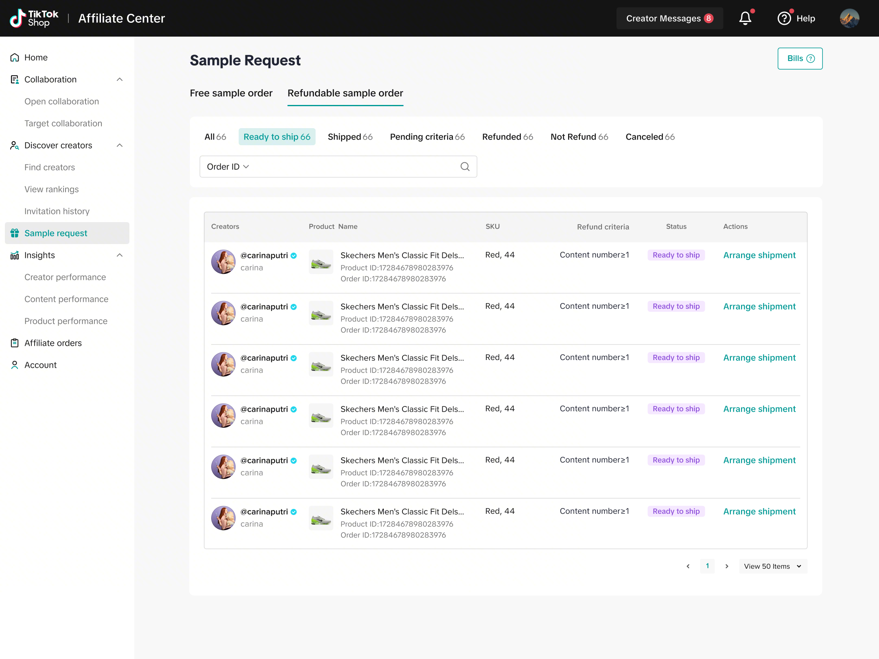879x659 pixels.
Task: Click the notification bell icon
Action: coord(745,18)
